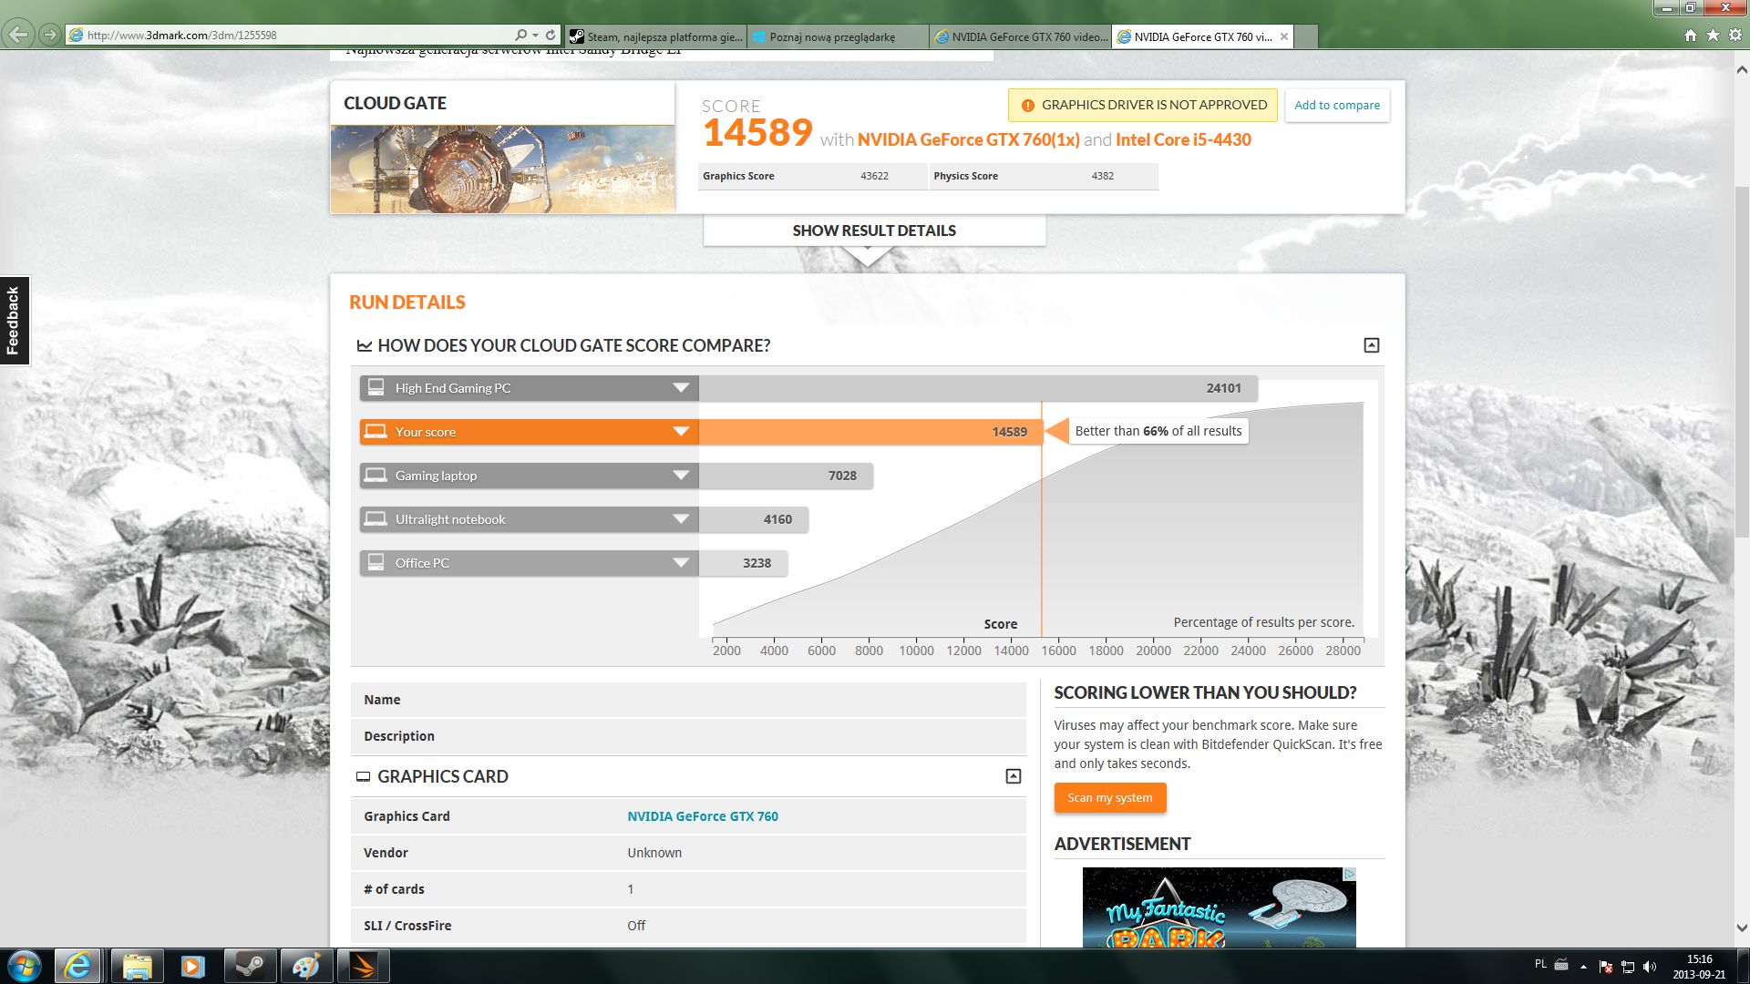Open browser Home page icon
The image size is (1750, 984).
point(1691,35)
